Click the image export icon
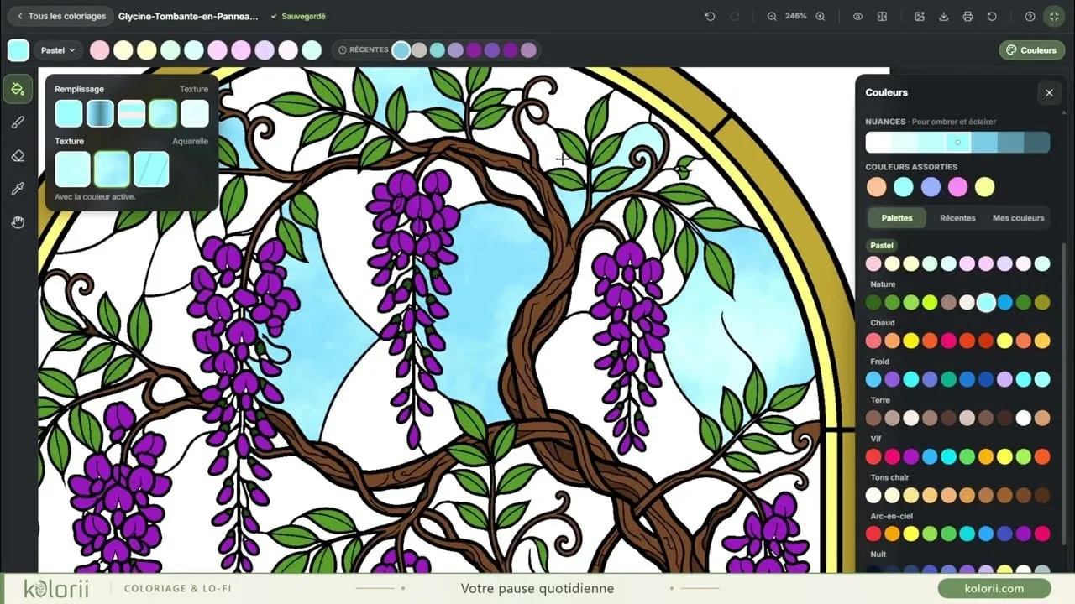This screenshot has height=604, width=1075. click(920, 16)
